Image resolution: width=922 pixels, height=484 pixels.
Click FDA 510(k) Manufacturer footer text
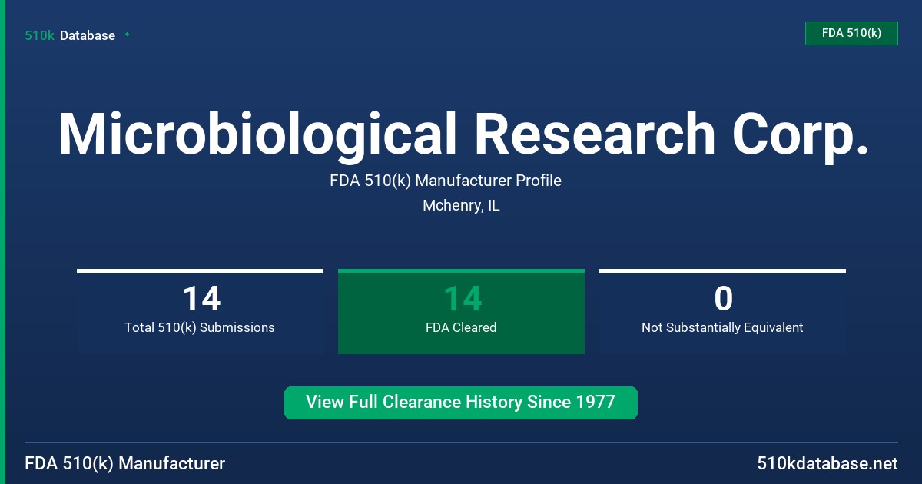pos(125,464)
